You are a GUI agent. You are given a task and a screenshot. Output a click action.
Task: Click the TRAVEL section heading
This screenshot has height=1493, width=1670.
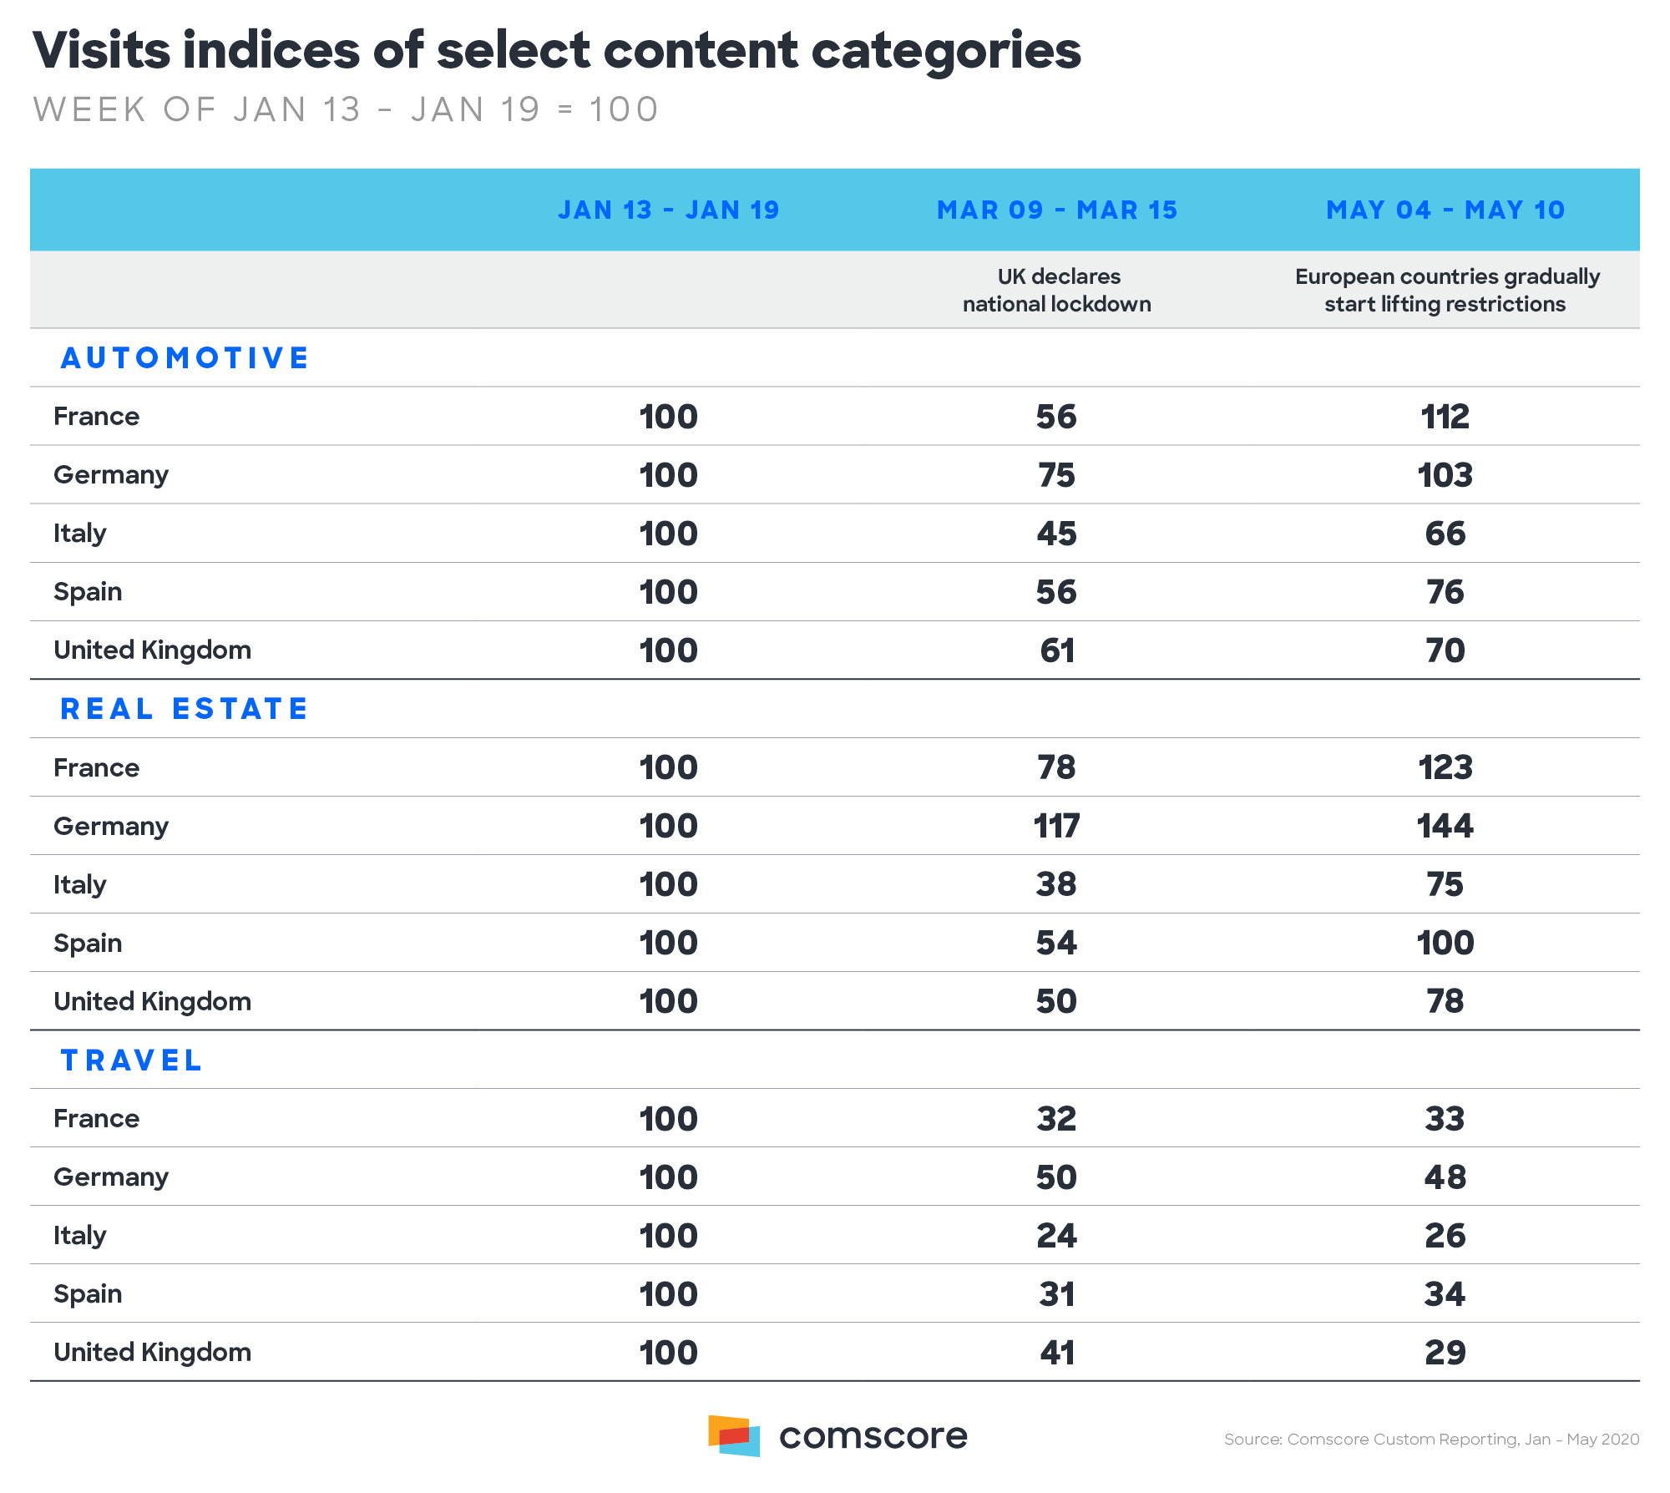point(132,1060)
